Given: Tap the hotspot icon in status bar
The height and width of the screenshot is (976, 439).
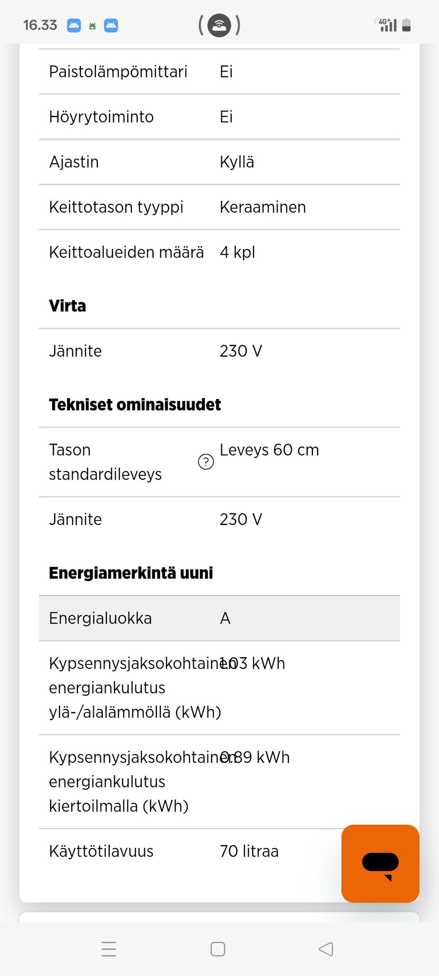Looking at the screenshot, I should pos(219,25).
